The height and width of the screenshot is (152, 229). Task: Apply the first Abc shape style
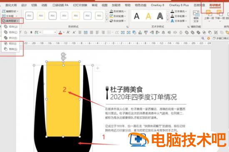pos(29,16)
